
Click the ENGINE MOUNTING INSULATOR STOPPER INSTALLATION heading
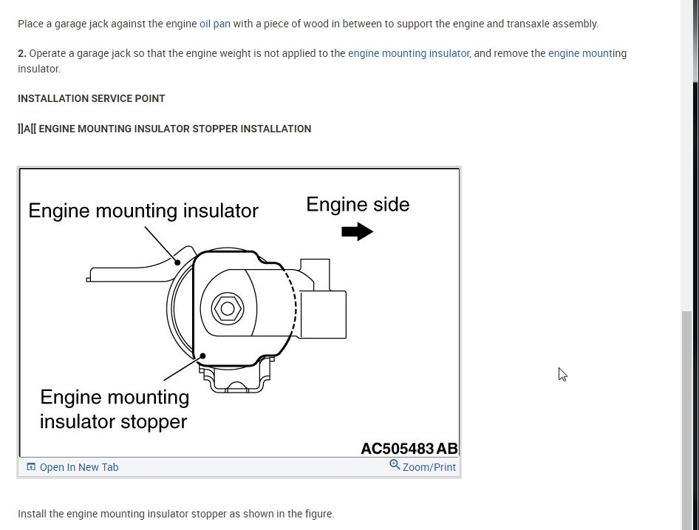pyautogui.click(x=174, y=129)
